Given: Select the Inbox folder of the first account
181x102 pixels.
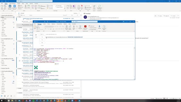Looking at the screenshot, I should pos(8,17).
